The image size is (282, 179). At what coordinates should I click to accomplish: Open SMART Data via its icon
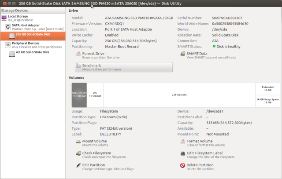[x=183, y=54]
